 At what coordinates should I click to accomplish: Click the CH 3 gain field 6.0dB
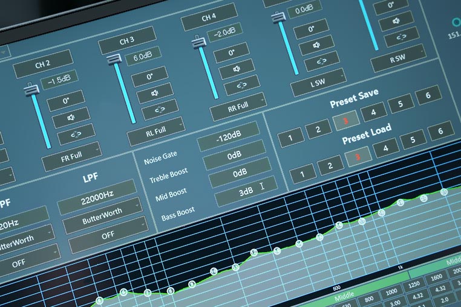pos(143,55)
